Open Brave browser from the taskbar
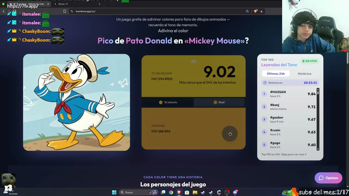The width and height of the screenshot is (349, 196). [179, 192]
